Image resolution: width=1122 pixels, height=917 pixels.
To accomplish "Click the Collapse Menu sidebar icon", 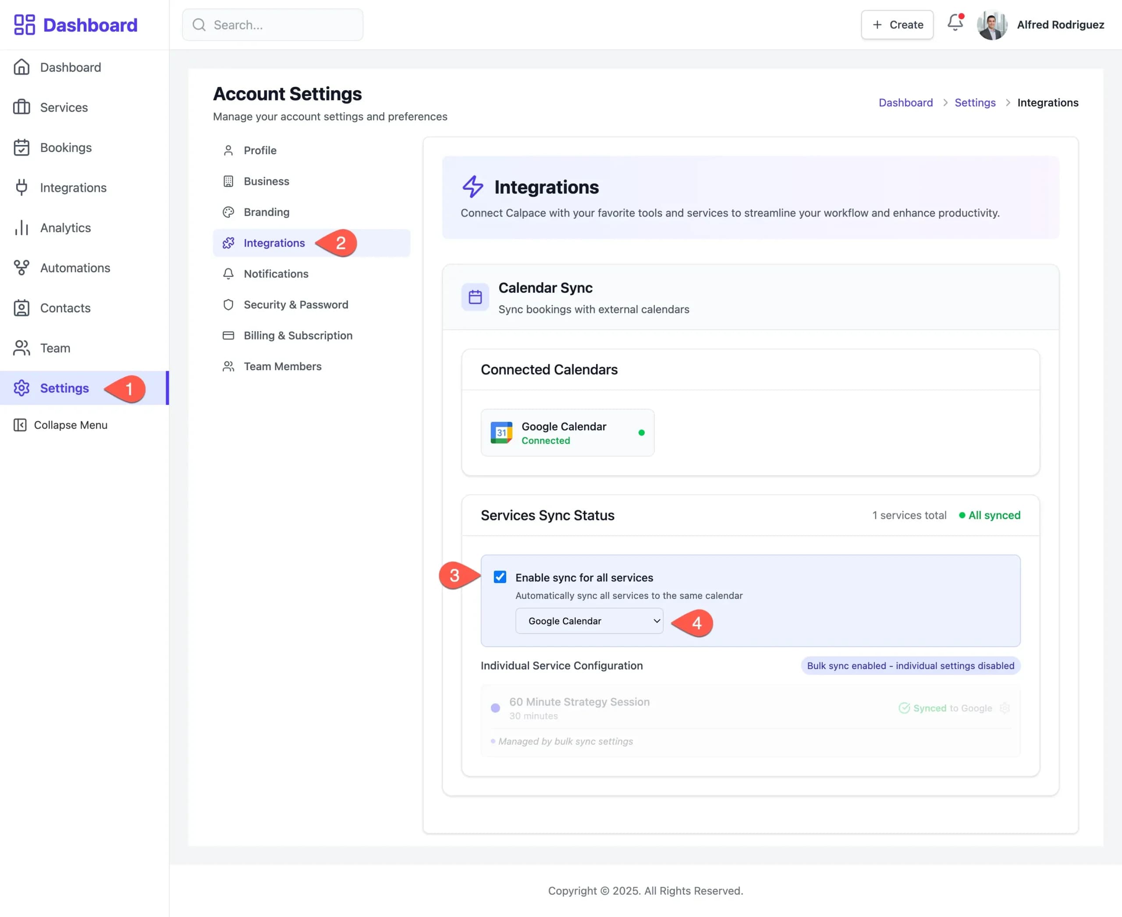I will pyautogui.click(x=20, y=425).
